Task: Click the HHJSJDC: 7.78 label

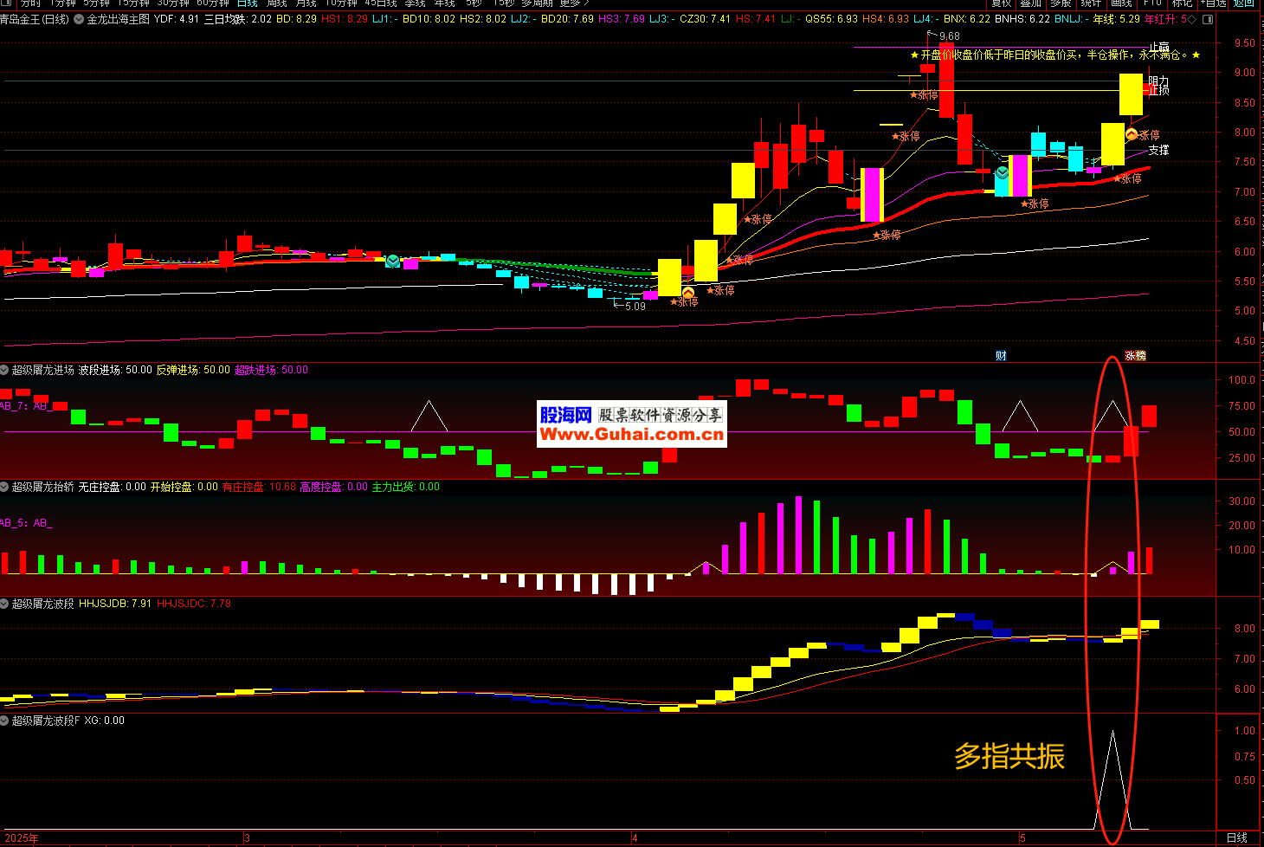Action: pyautogui.click(x=194, y=604)
